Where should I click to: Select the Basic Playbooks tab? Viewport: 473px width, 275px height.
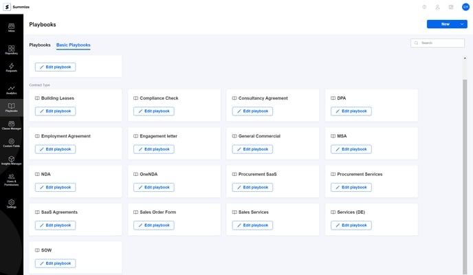click(x=74, y=45)
